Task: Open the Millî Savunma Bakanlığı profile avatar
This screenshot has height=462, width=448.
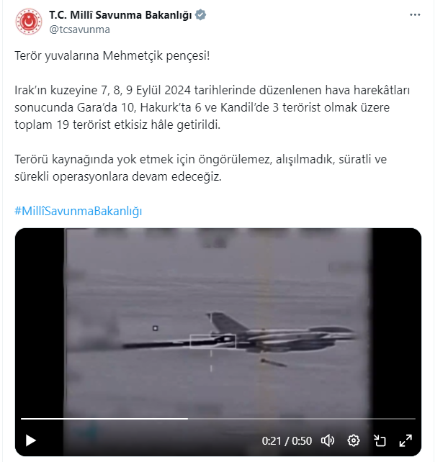Action: point(29,22)
